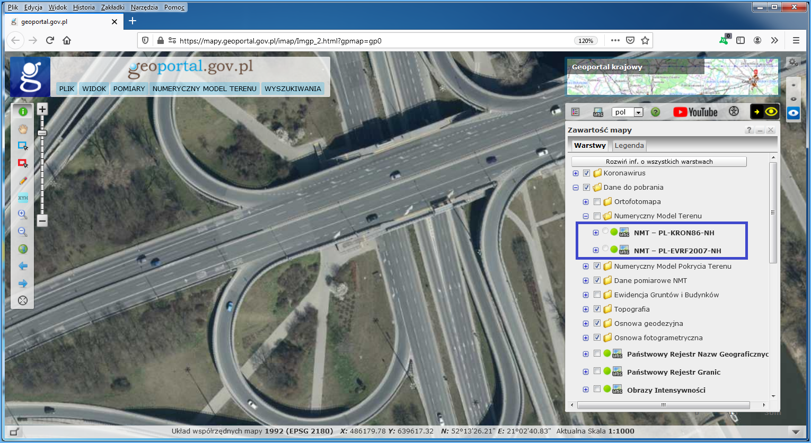811x443 pixels.
Task: Expand the Ortofotomapa folder
Action: click(x=586, y=202)
